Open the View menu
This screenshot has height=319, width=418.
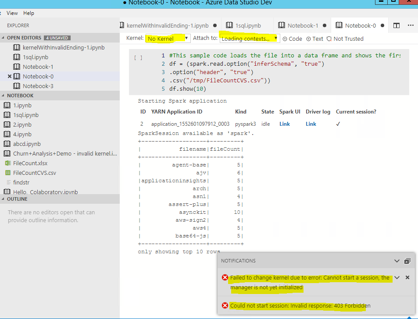(x=12, y=13)
